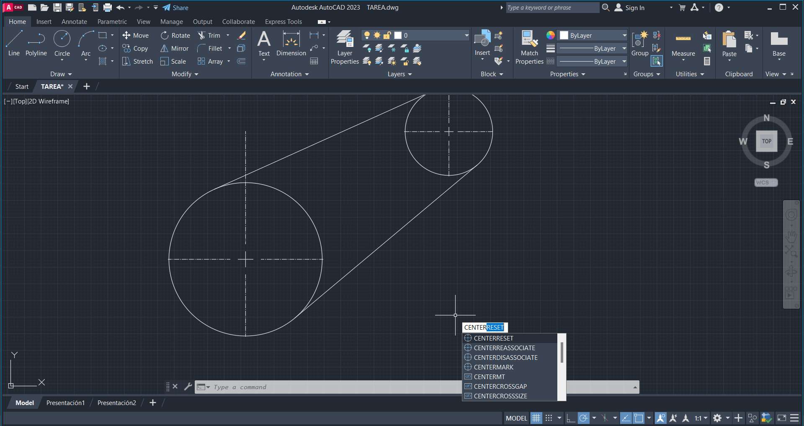The image size is (804, 426).
Task: Toggle polar tracking in status bar
Action: 583,418
